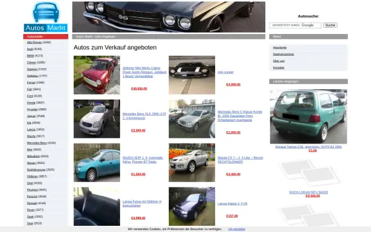Image resolution: width=371 pixels, height=232 pixels.
Task: Open the Jaguar category link
Action: point(32,116)
